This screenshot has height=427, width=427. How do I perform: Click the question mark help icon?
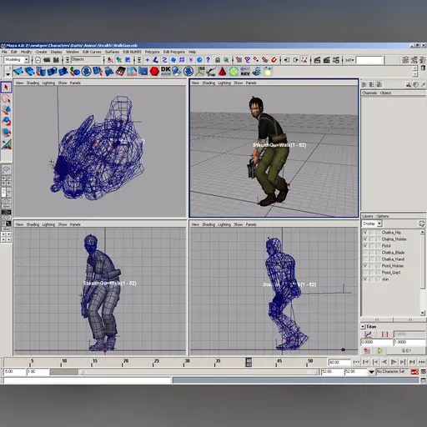[x=208, y=60]
